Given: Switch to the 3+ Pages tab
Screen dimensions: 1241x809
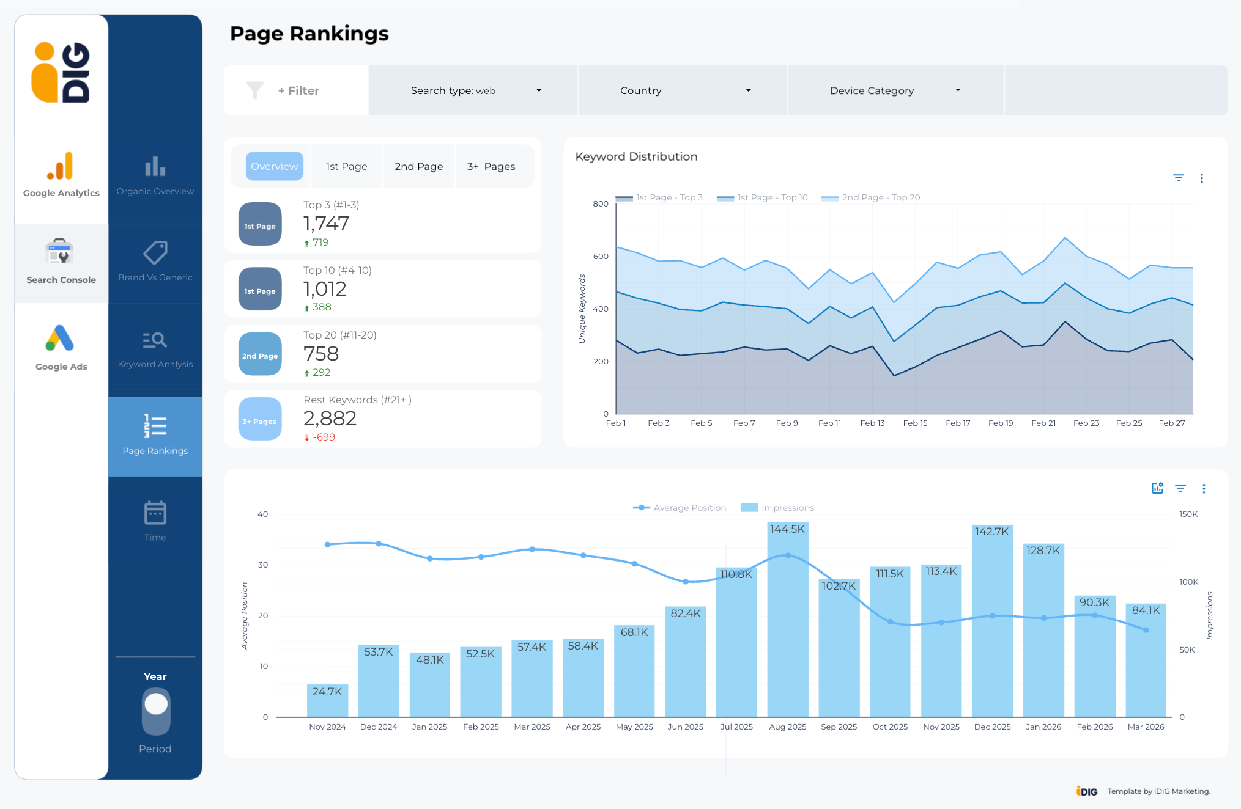Looking at the screenshot, I should point(491,166).
